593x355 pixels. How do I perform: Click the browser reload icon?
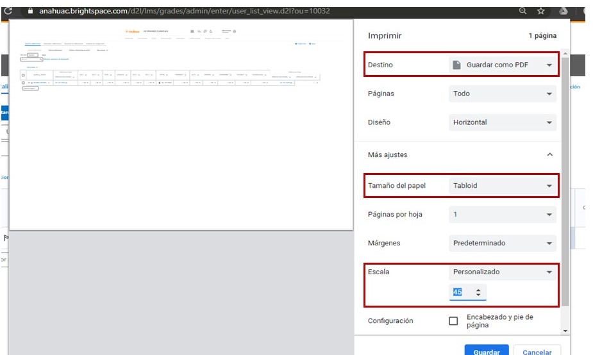click(x=8, y=11)
